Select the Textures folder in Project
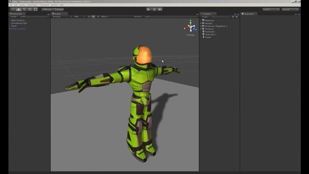Screen dimensions: 309x174 [x=209, y=29]
